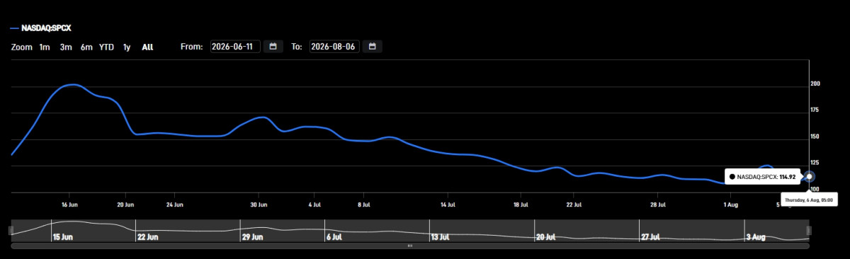Click y-axis value 150
Image resolution: width=850 pixels, height=259 pixels.
coord(815,137)
